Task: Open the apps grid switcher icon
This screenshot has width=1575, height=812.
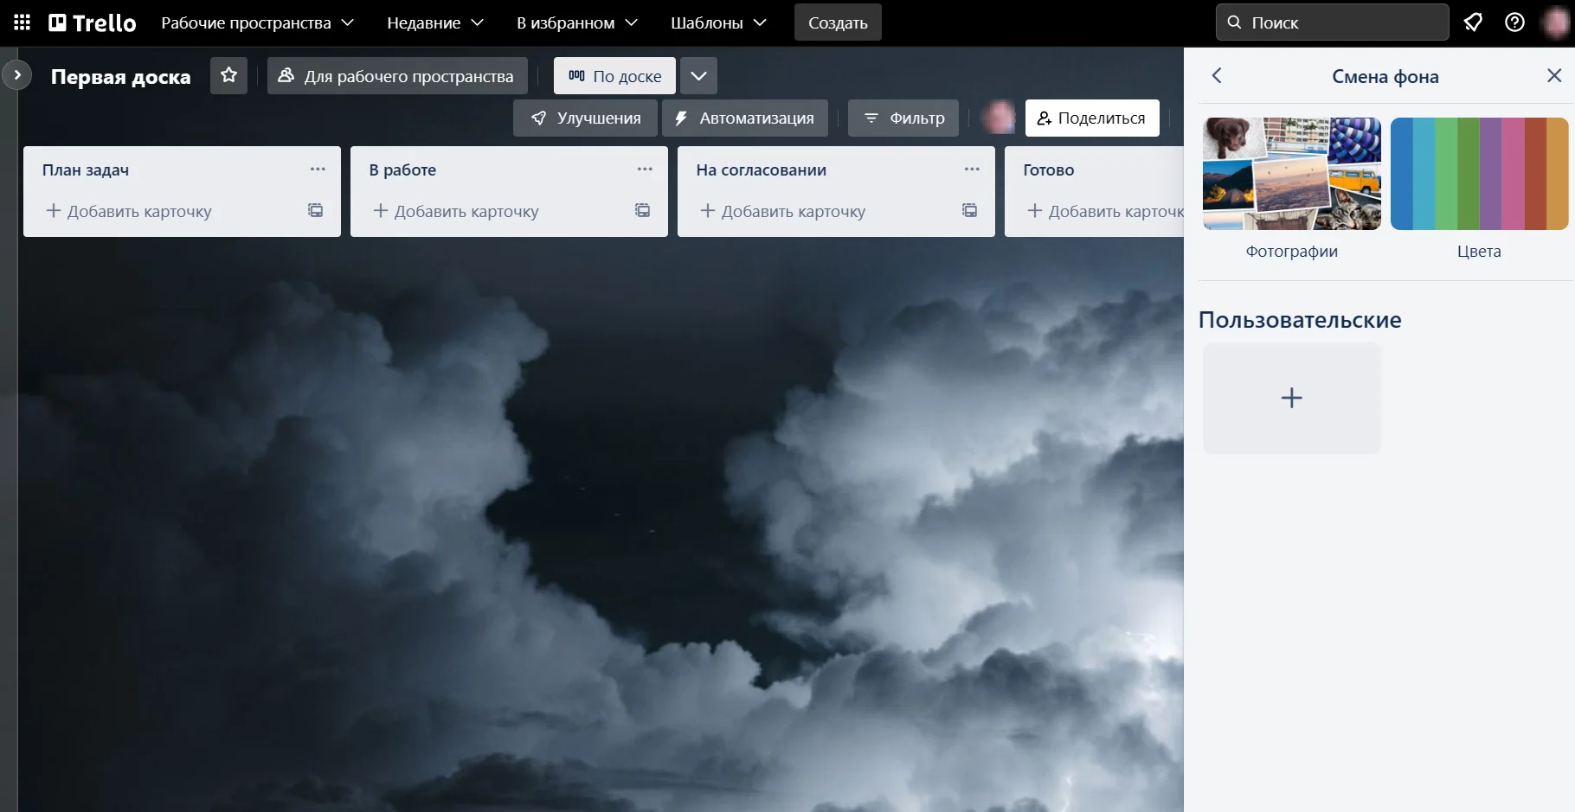Action: pyautogui.click(x=22, y=22)
